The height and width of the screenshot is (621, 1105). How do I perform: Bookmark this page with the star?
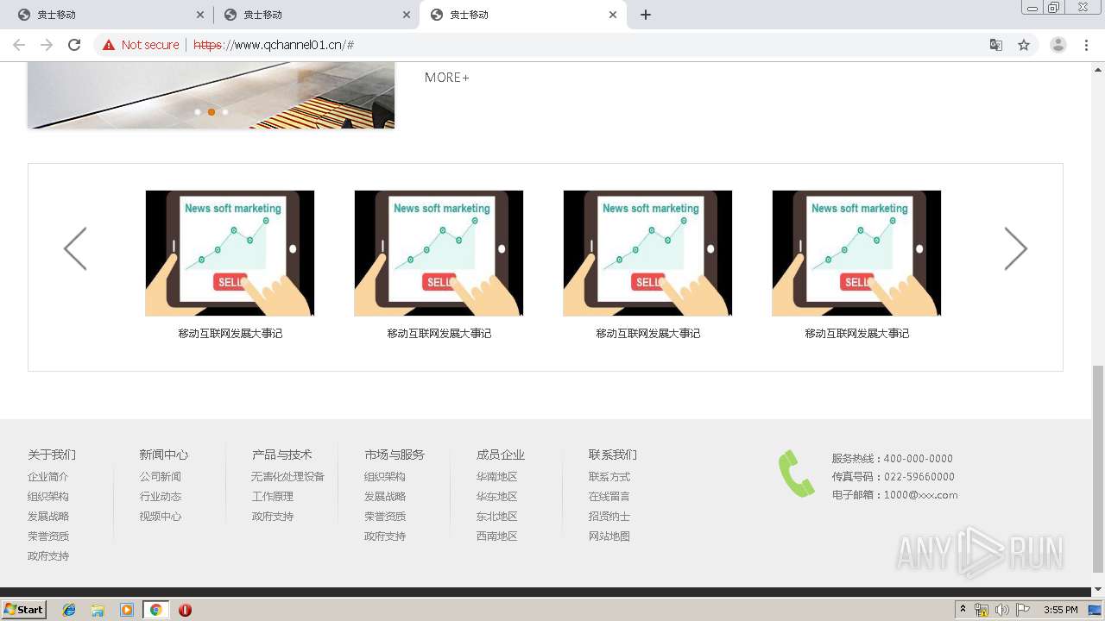pos(1024,45)
